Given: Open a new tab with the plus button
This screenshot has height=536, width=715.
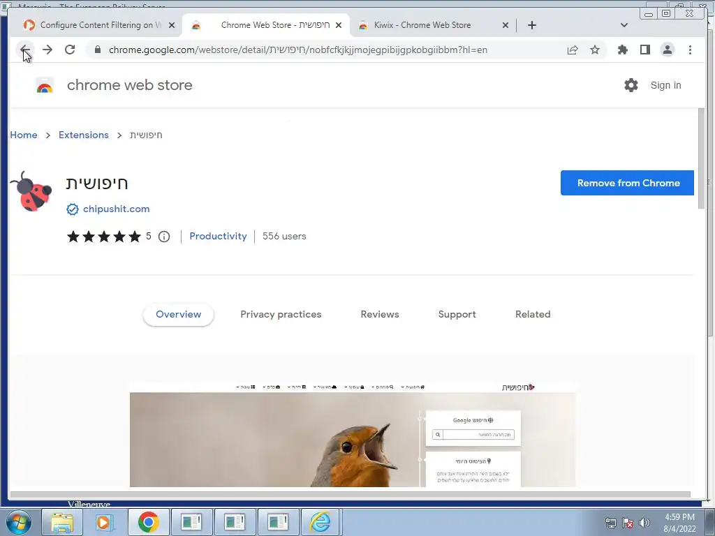Looking at the screenshot, I should click(x=531, y=25).
